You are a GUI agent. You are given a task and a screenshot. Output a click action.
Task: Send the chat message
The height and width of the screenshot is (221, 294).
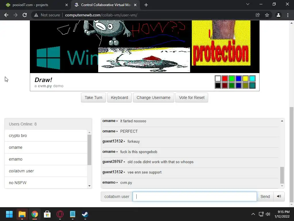point(265,197)
